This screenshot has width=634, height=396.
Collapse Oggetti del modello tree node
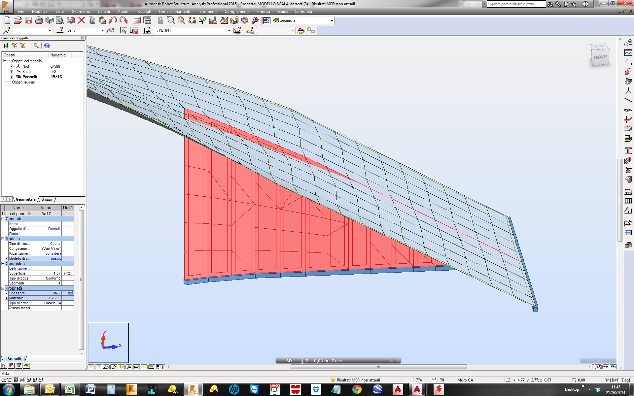click(5, 61)
